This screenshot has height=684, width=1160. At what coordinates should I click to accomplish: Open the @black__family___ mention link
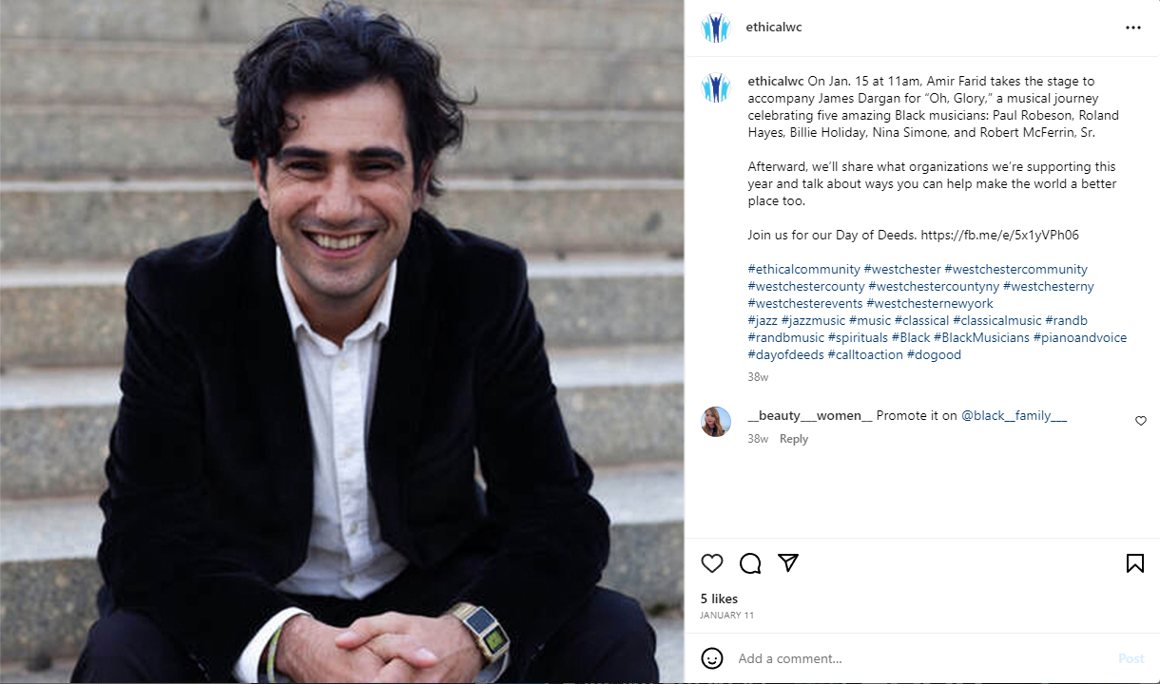click(x=1014, y=415)
